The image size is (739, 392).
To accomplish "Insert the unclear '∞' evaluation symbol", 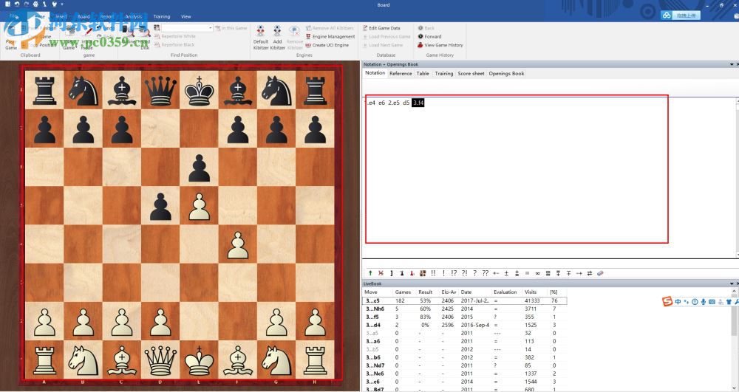I will 537,273.
